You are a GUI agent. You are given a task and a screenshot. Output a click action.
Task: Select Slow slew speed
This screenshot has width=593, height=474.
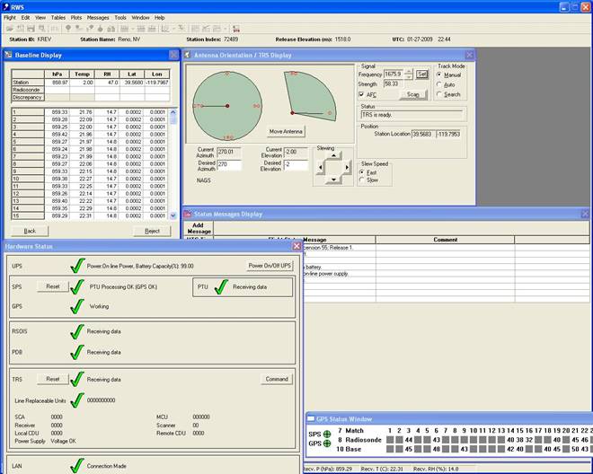point(363,180)
